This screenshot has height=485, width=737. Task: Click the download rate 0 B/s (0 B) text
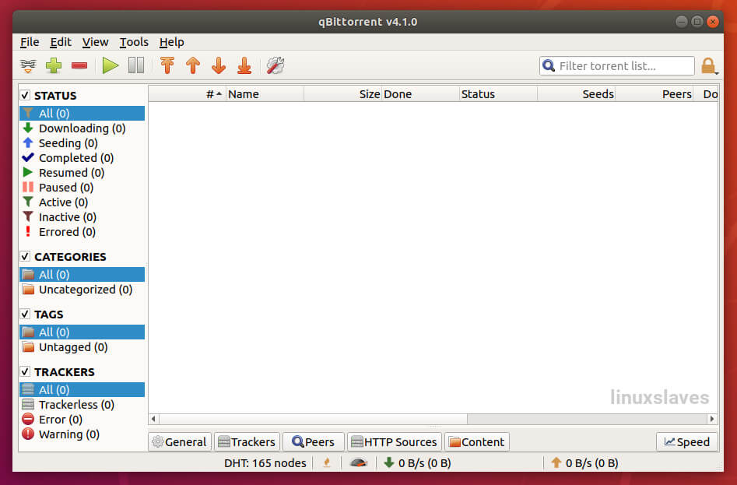424,463
